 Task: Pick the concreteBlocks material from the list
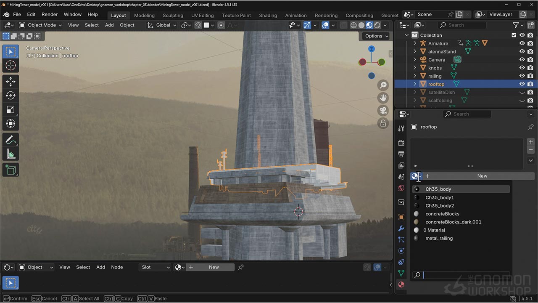[442, 214]
